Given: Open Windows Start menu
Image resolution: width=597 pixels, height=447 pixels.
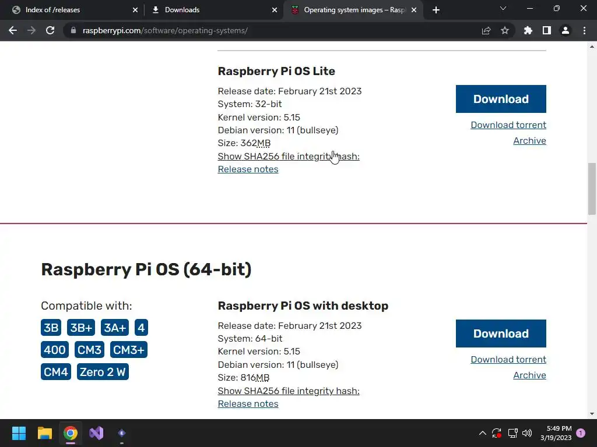Looking at the screenshot, I should tap(19, 433).
